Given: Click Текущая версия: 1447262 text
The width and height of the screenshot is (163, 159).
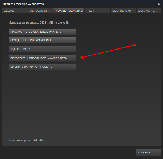Looking at the screenshot, I should coord(26,140).
